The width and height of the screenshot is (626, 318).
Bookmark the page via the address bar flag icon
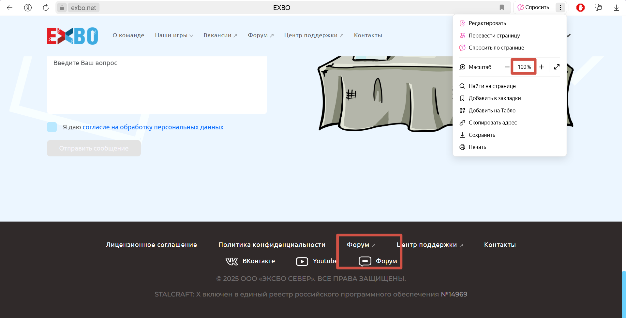click(502, 7)
